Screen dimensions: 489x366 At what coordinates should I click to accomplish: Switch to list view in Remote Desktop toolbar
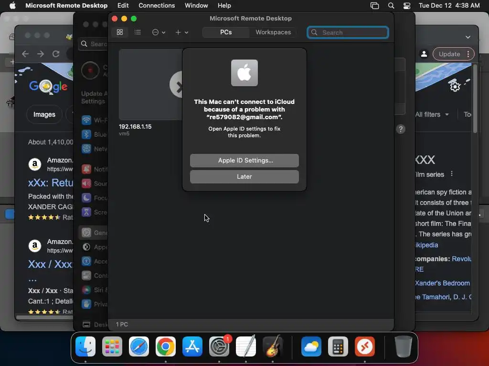coord(138,32)
